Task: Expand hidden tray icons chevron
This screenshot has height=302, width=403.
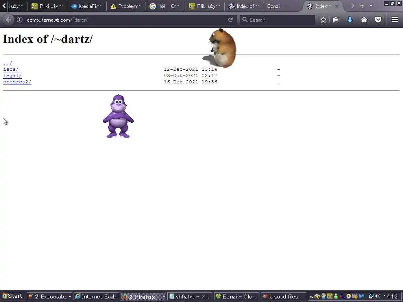Action: pos(311,296)
